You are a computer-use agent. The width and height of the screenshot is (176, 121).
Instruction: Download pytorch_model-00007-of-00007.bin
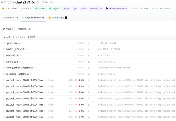(89, 117)
